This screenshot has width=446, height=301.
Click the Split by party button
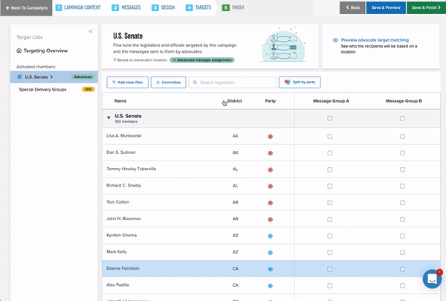point(300,82)
